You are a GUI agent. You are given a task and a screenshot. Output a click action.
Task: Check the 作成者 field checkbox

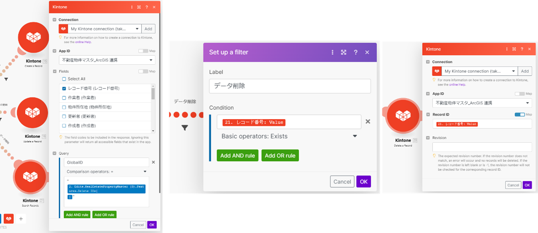(x=64, y=126)
